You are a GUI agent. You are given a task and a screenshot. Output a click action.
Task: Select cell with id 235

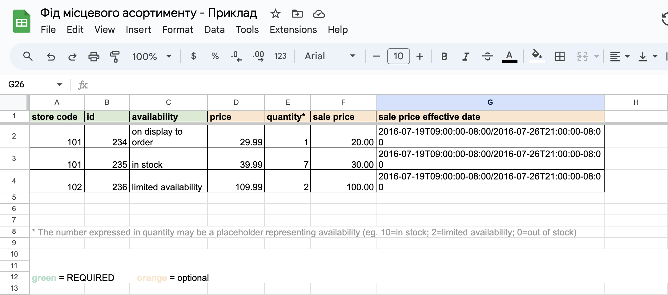click(107, 159)
